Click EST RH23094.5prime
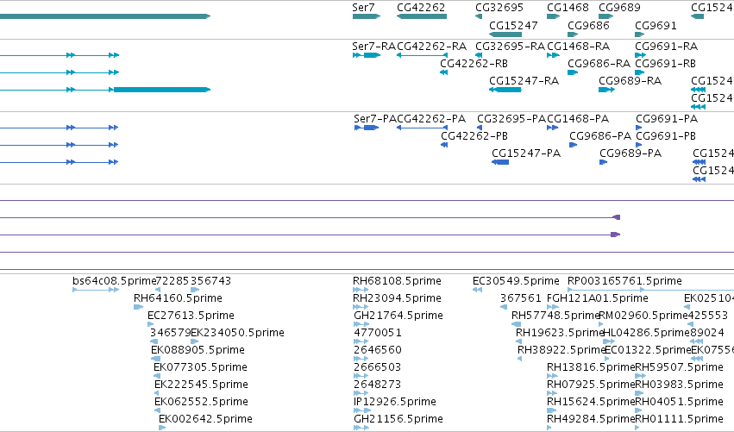The image size is (734, 432). [x=397, y=298]
